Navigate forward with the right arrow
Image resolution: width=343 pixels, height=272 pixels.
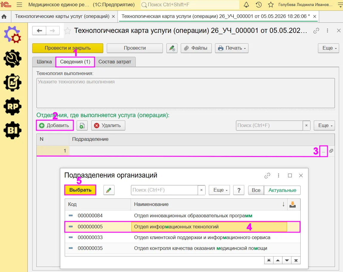(x=52, y=31)
